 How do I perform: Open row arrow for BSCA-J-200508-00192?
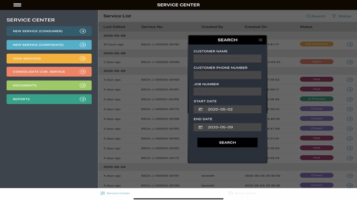coord(350,44)
